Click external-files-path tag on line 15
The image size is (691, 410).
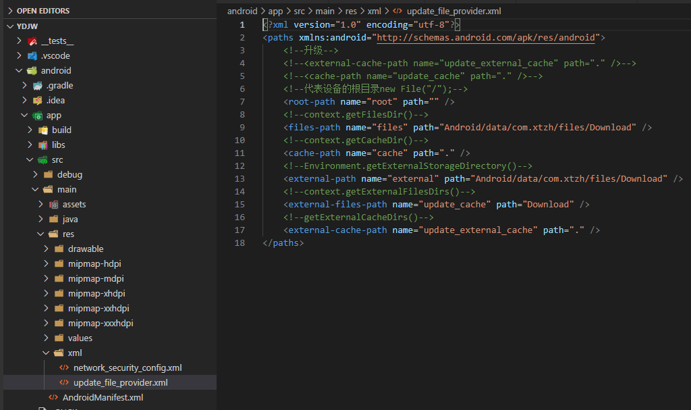337,205
